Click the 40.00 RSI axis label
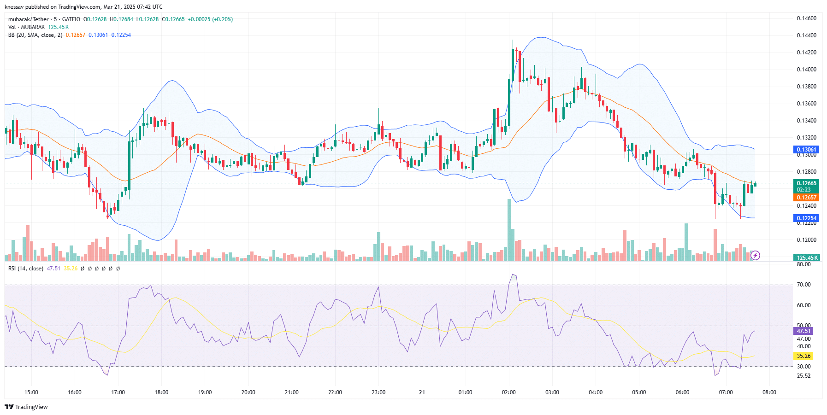 [x=803, y=346]
